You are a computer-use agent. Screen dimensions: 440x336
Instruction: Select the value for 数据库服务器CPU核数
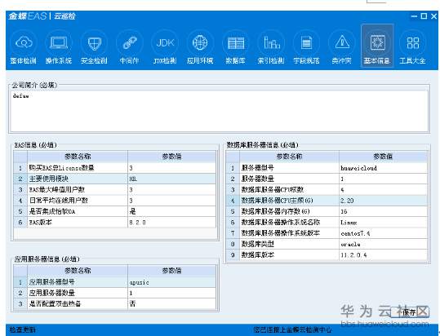click(x=383, y=190)
